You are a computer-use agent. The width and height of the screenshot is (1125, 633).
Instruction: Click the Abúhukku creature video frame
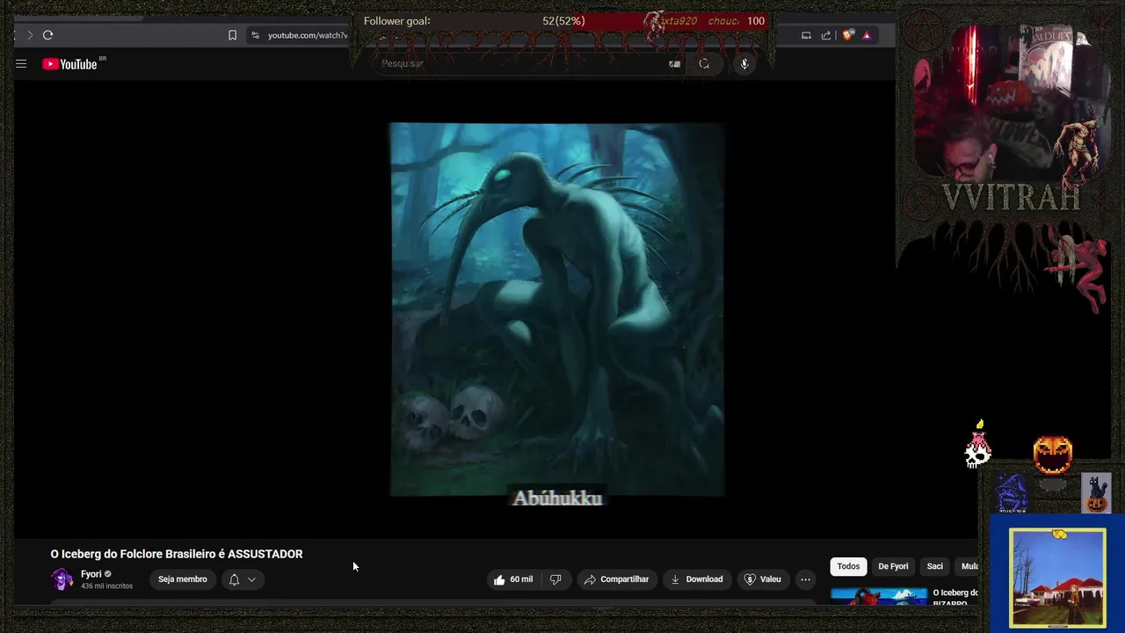coord(557,309)
